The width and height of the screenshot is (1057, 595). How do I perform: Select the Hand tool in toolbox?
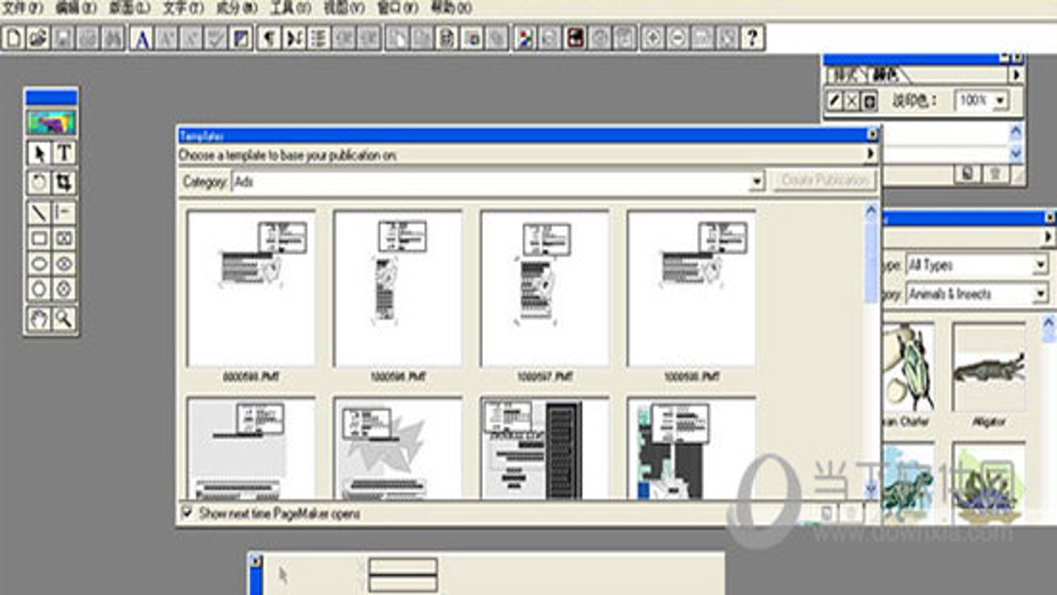pyautogui.click(x=39, y=318)
